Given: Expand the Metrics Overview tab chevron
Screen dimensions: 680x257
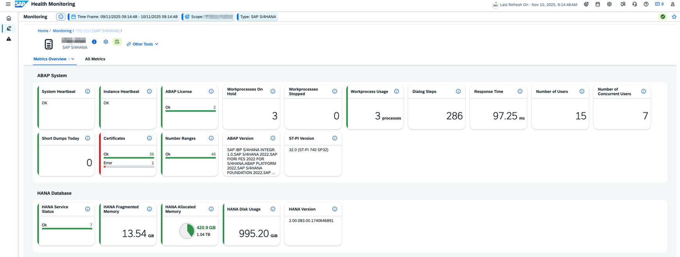Looking at the screenshot, I should 73,59.
